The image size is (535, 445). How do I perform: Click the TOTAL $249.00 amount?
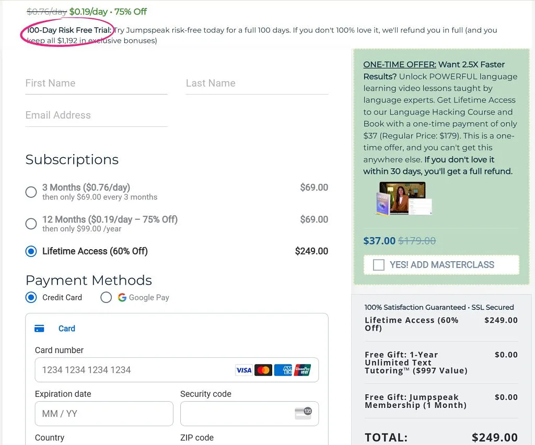coord(495,438)
